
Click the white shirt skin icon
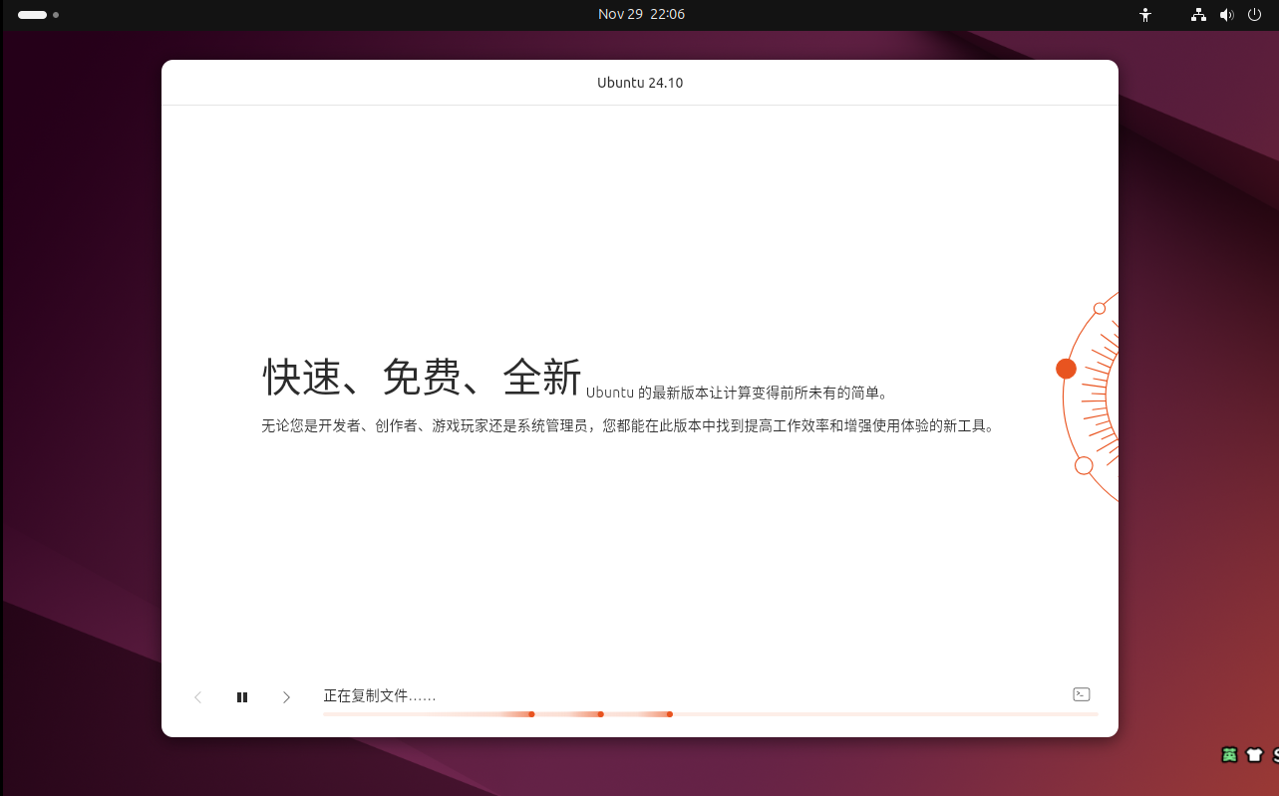coord(1254,755)
